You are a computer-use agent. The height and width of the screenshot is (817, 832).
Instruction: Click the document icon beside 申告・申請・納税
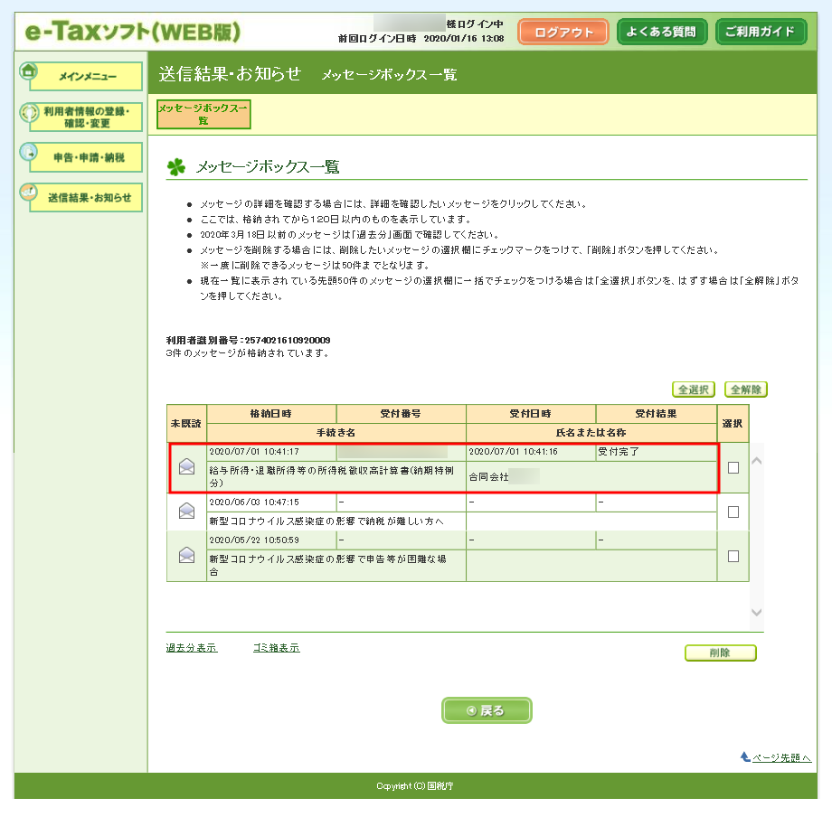click(28, 152)
